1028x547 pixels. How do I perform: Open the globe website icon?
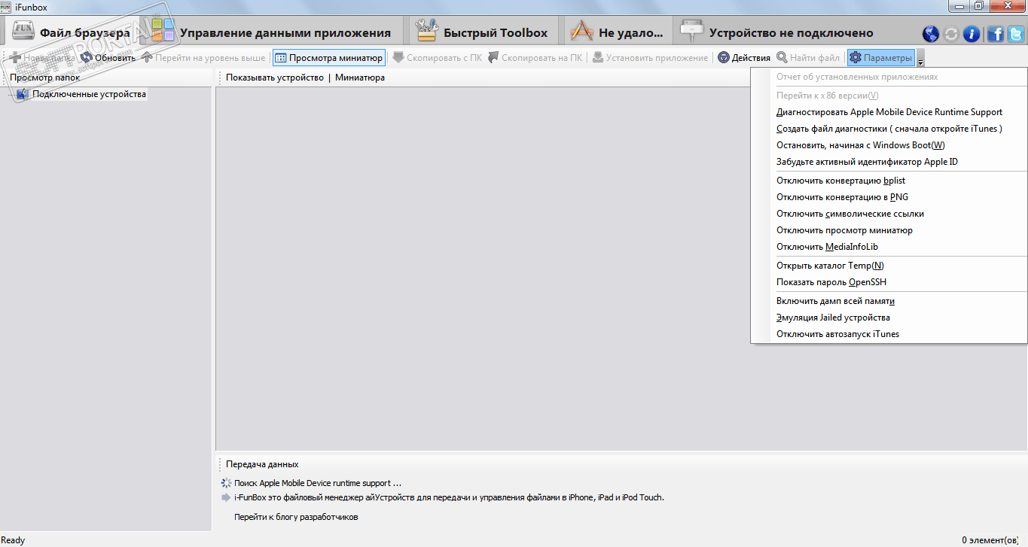tap(932, 34)
